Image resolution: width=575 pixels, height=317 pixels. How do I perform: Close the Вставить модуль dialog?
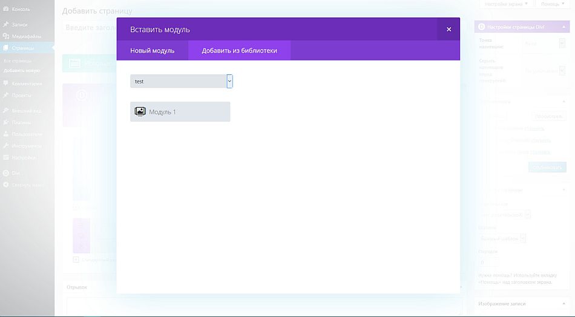point(448,29)
